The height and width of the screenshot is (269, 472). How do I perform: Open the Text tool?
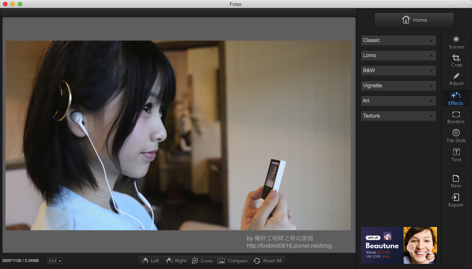click(x=456, y=155)
